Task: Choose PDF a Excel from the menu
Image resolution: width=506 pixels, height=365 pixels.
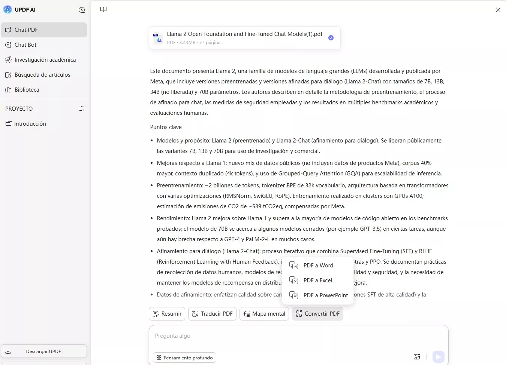Action: (x=317, y=280)
